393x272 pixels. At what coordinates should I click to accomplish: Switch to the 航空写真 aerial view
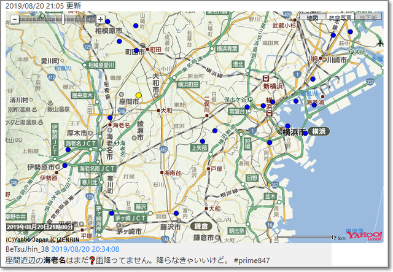[339, 18]
